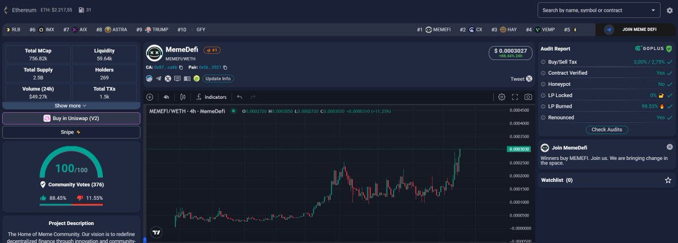Open the settings gear in top bar

pos(670,10)
